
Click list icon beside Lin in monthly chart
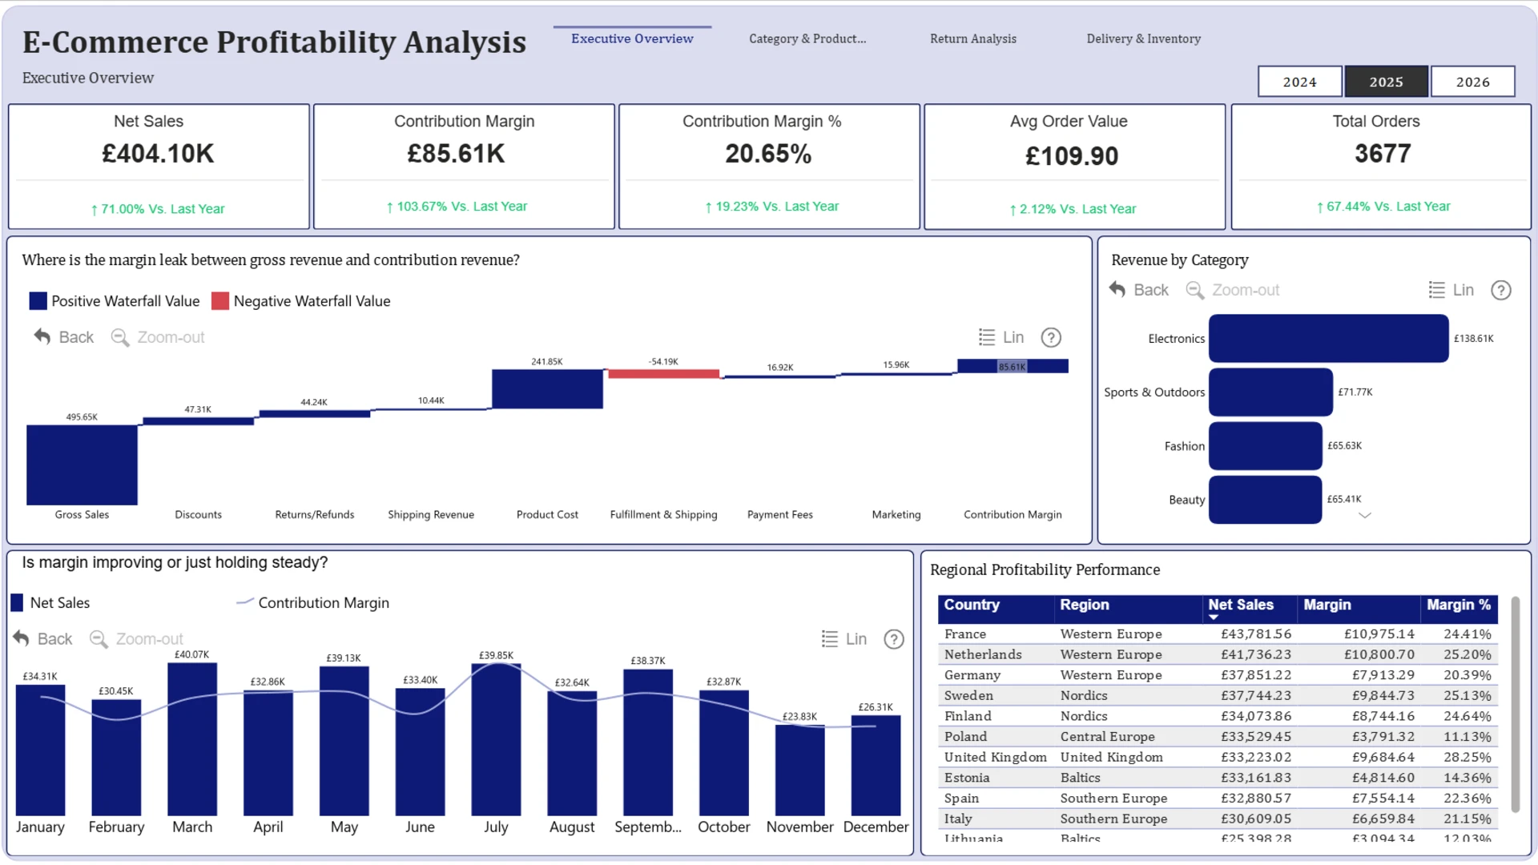coord(830,639)
